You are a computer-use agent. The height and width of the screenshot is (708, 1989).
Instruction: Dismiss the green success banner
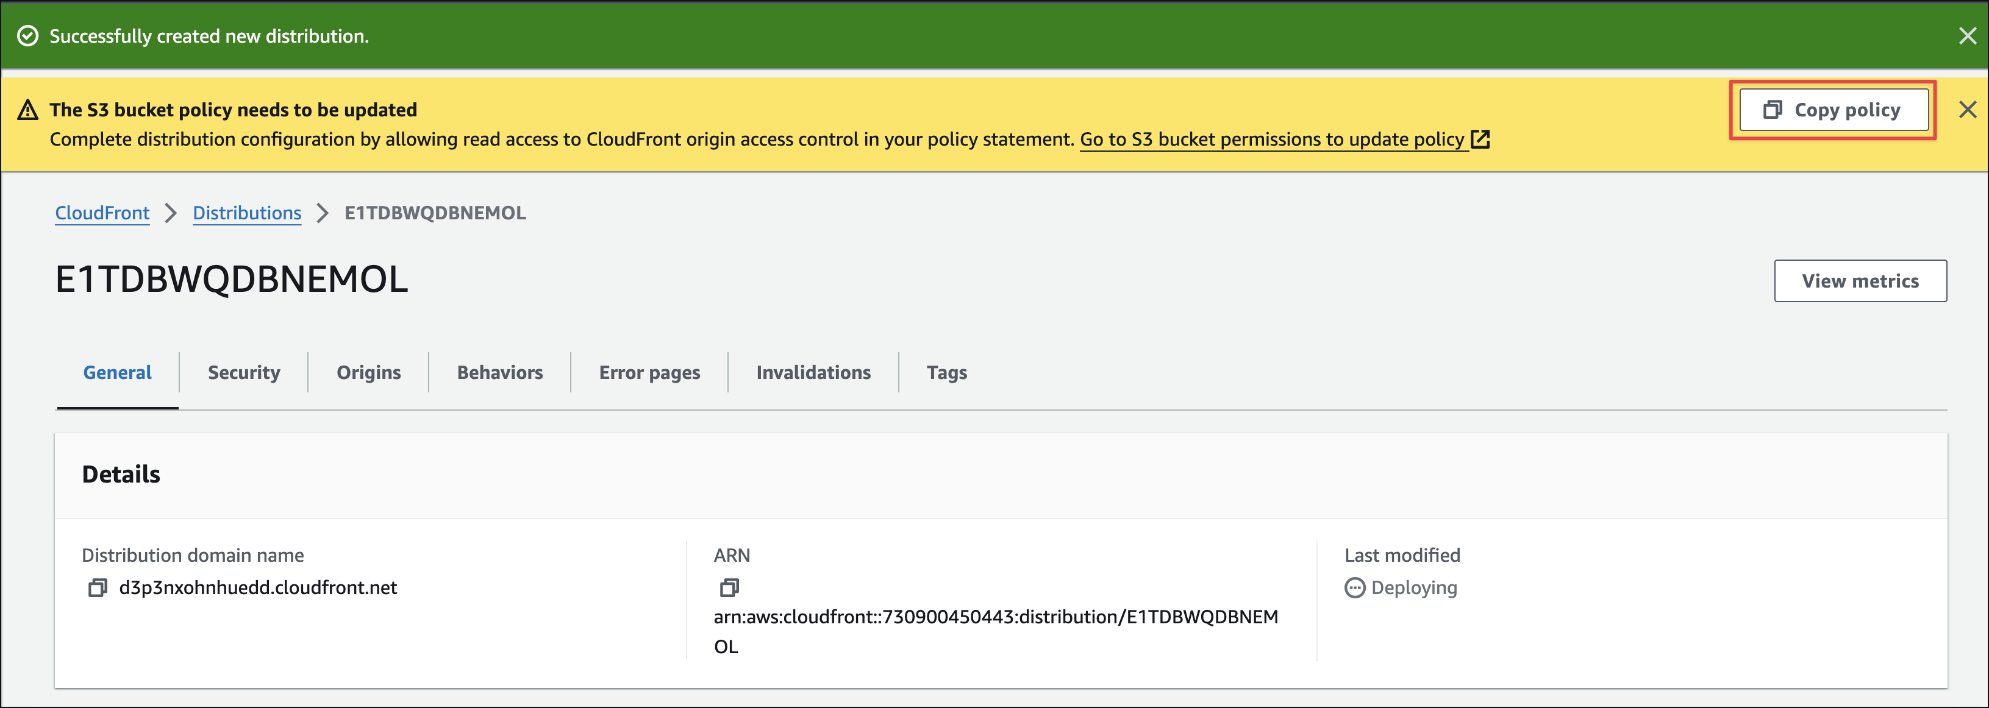(1966, 36)
